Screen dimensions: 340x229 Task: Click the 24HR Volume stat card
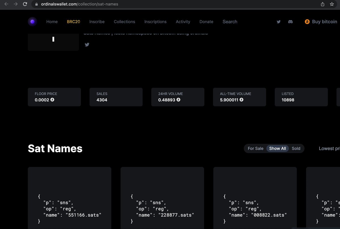coord(178,97)
